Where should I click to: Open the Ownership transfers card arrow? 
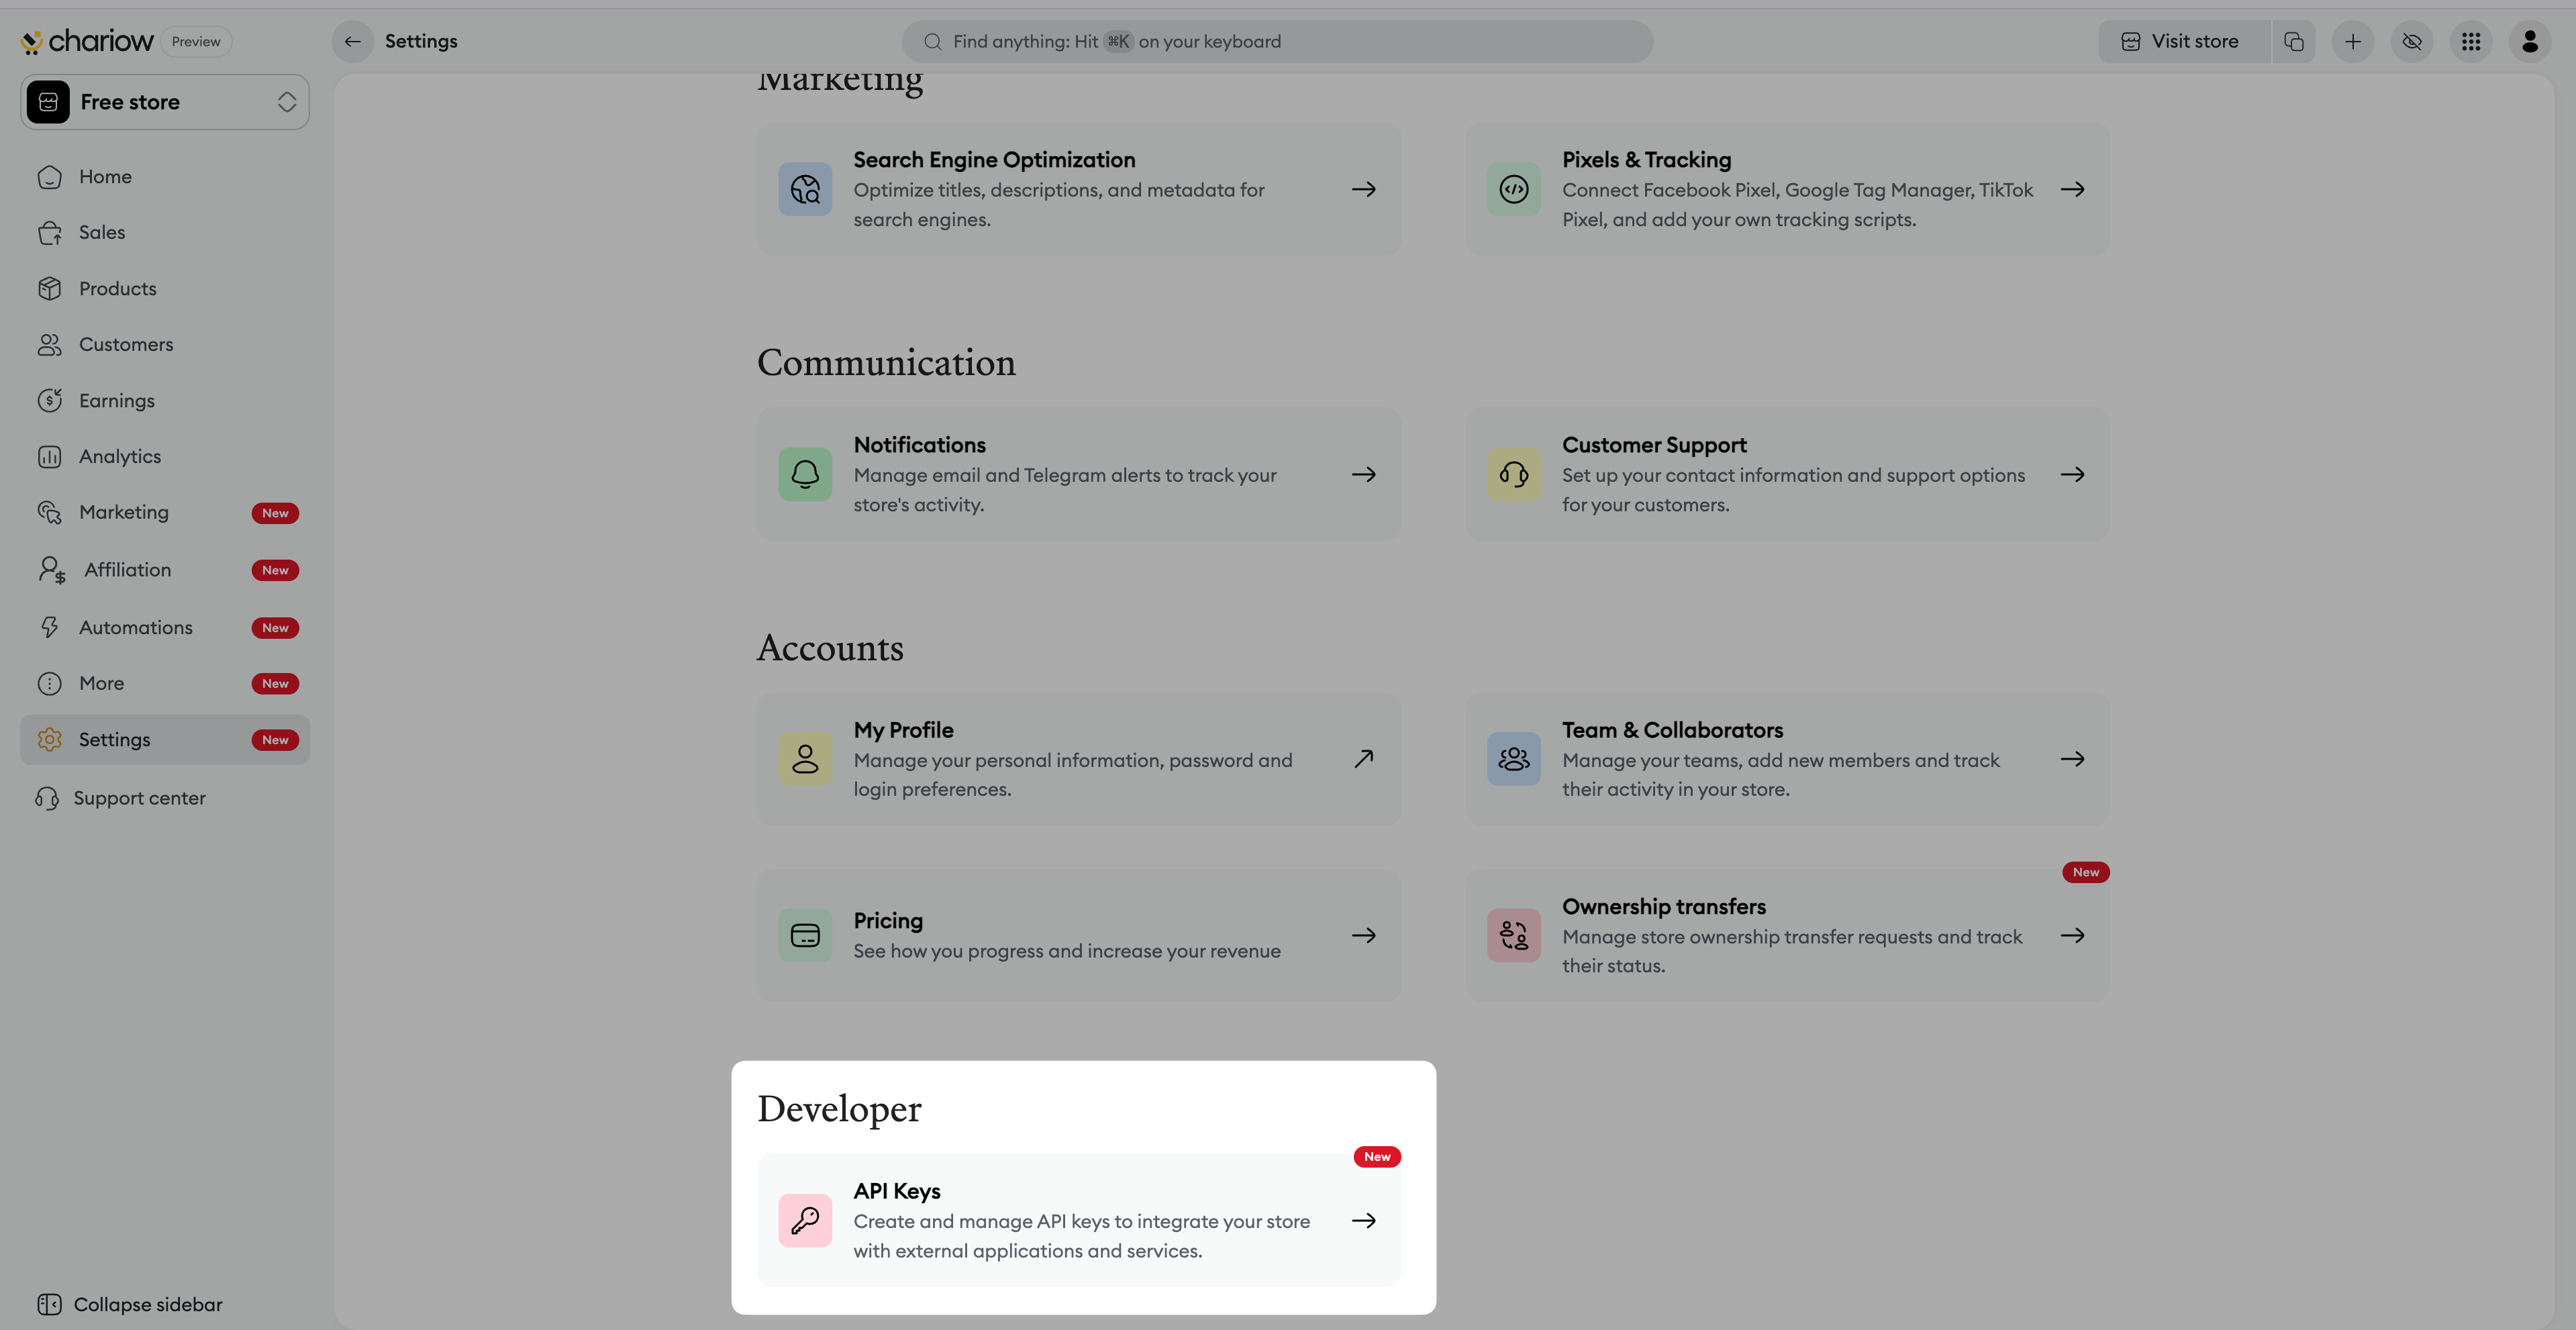click(2072, 935)
